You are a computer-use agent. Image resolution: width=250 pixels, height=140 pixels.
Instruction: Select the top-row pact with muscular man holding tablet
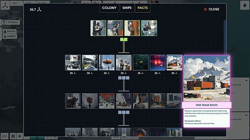(x=98, y=28)
